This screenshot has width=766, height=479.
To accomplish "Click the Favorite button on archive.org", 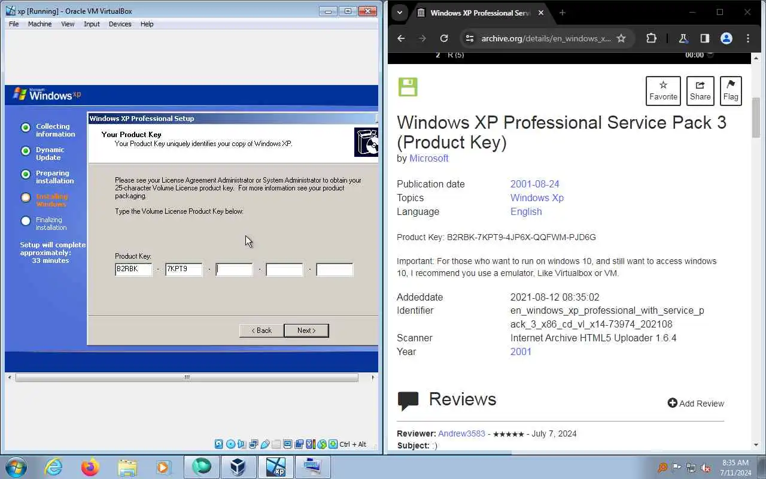I will [x=663, y=91].
